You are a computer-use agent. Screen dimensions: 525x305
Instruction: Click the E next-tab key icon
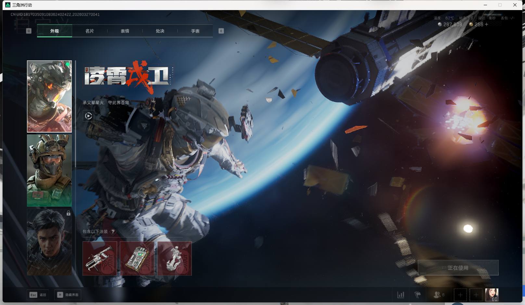pos(221,31)
